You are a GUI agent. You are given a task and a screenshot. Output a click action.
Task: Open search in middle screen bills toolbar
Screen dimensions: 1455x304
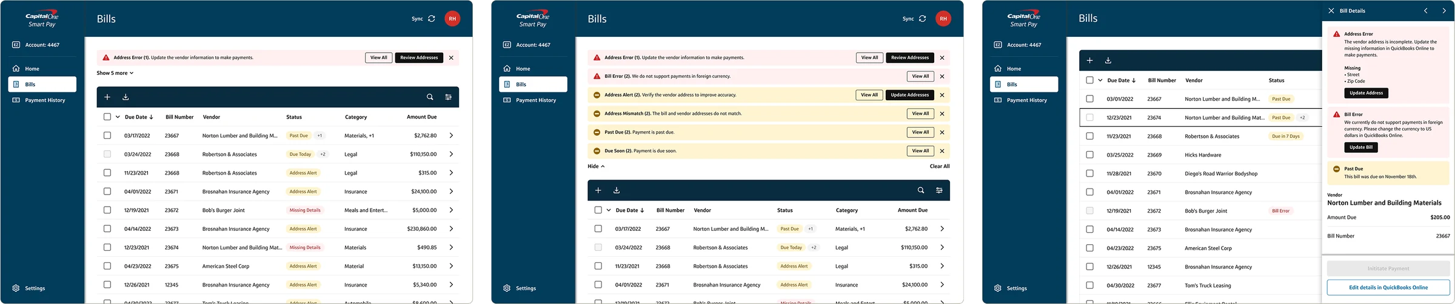[x=921, y=190]
